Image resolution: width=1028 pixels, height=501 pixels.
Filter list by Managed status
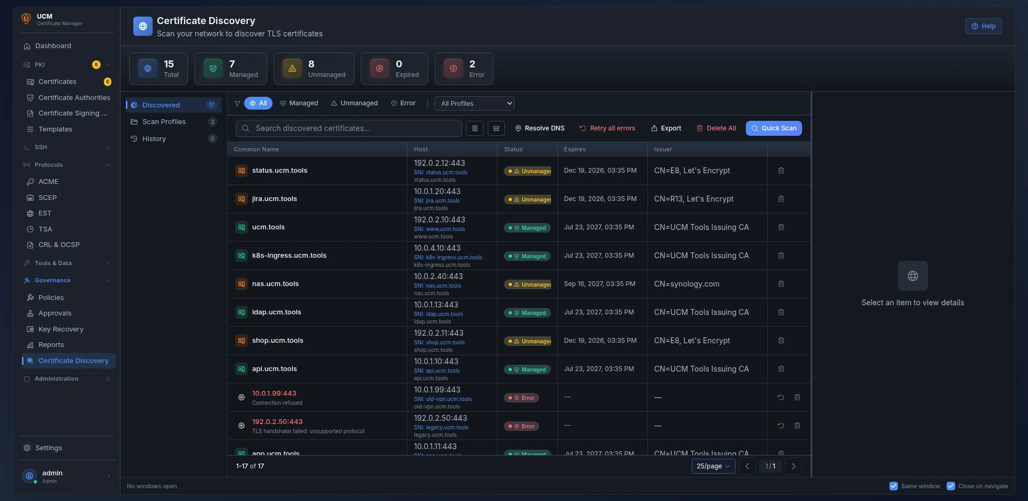tap(299, 103)
